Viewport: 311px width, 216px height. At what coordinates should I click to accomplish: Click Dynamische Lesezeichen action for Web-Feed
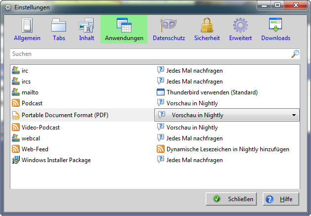coord(227,149)
